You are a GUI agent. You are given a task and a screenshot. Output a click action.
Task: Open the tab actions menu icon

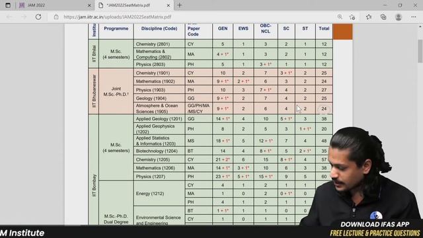tap(8, 5)
